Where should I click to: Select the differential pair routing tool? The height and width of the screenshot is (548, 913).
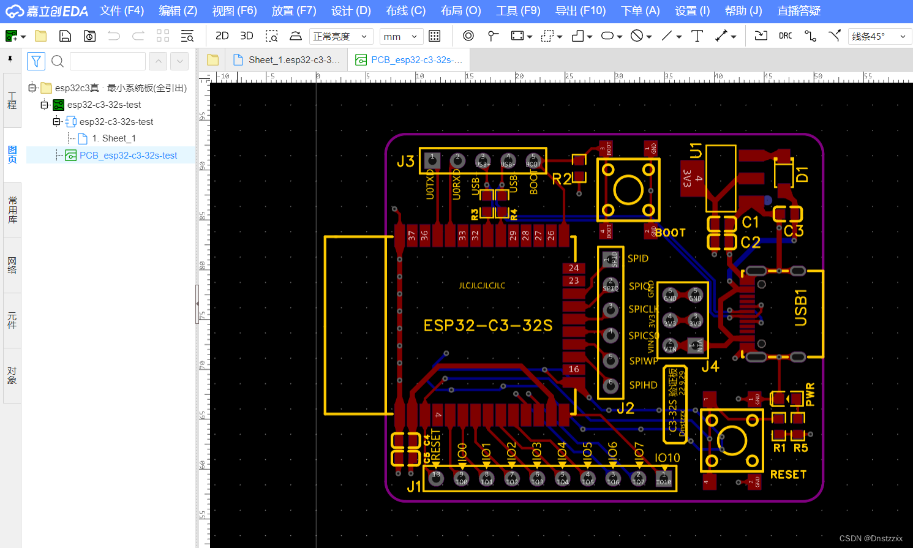(835, 36)
